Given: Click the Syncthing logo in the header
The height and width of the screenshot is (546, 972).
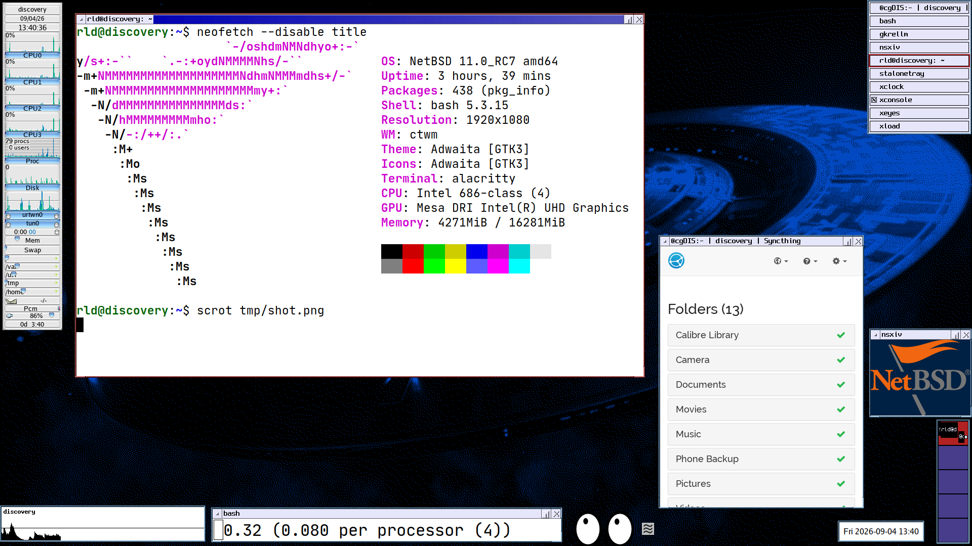Looking at the screenshot, I should coord(676,260).
